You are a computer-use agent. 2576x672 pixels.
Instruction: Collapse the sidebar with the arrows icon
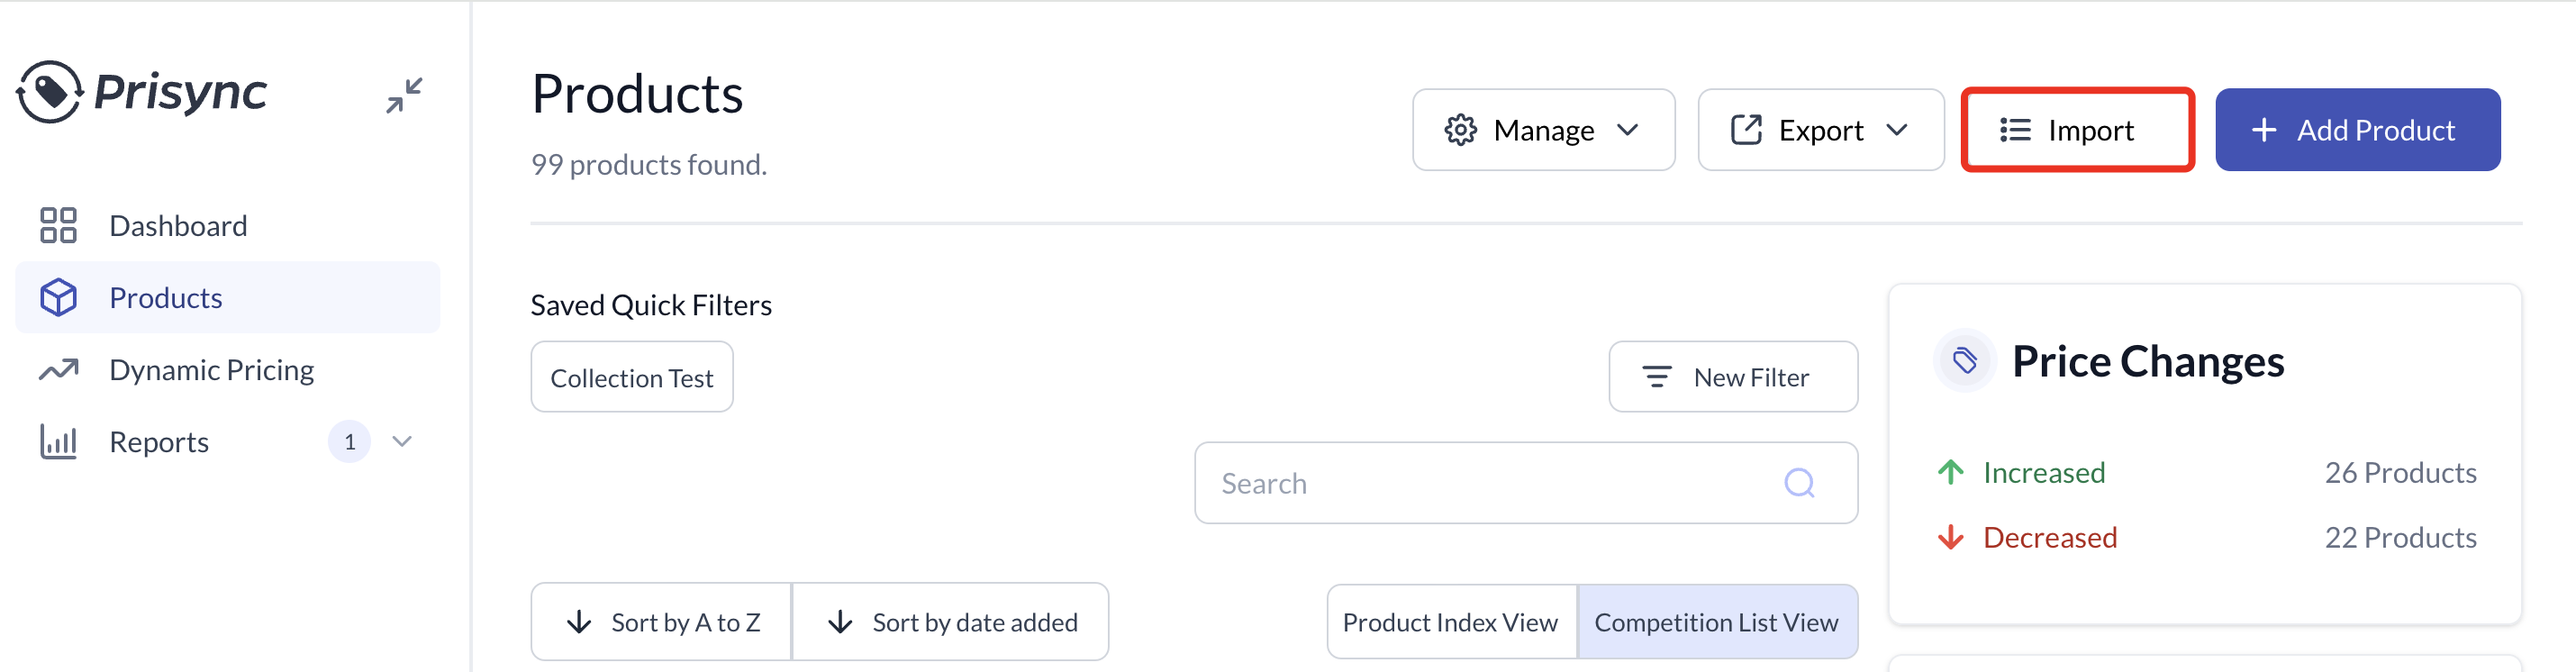point(404,96)
